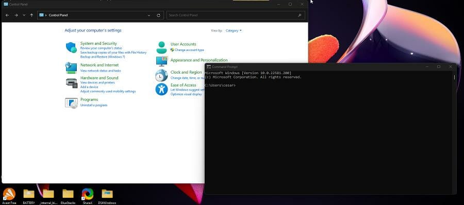The image size is (464, 205).
Task: Maximize the Control Panel window
Action: click(x=290, y=4)
